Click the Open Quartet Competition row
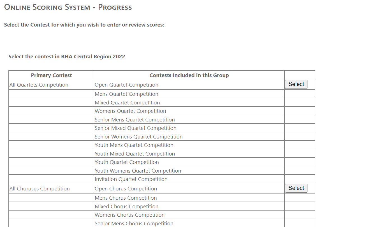The height and width of the screenshot is (227, 382). (x=126, y=85)
